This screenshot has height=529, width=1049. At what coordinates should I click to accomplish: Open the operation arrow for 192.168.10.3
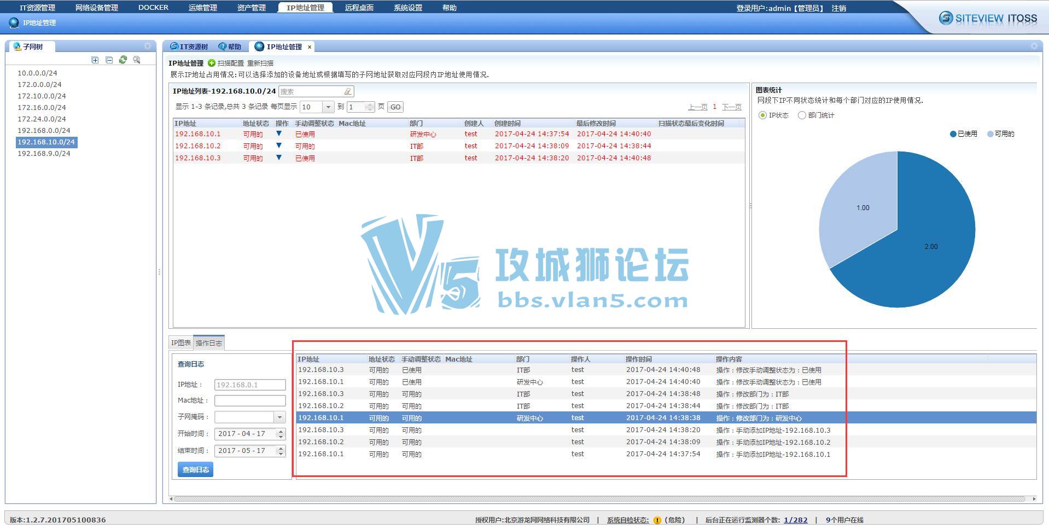tap(279, 158)
